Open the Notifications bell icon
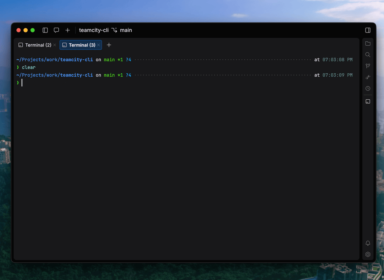 (368, 243)
